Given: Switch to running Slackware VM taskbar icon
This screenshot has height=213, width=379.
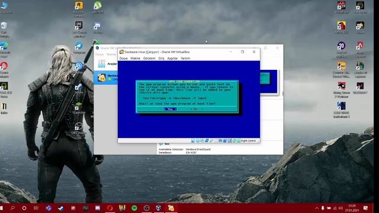Looking at the screenshot, I should pyautogui.click(x=171, y=208).
